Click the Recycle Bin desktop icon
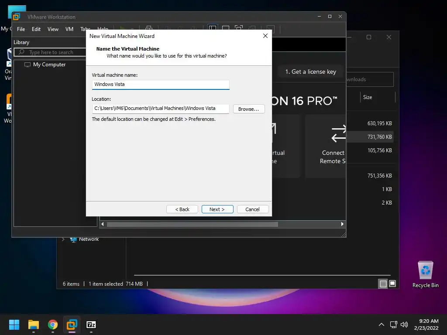The height and width of the screenshot is (335, 447). coord(425,275)
